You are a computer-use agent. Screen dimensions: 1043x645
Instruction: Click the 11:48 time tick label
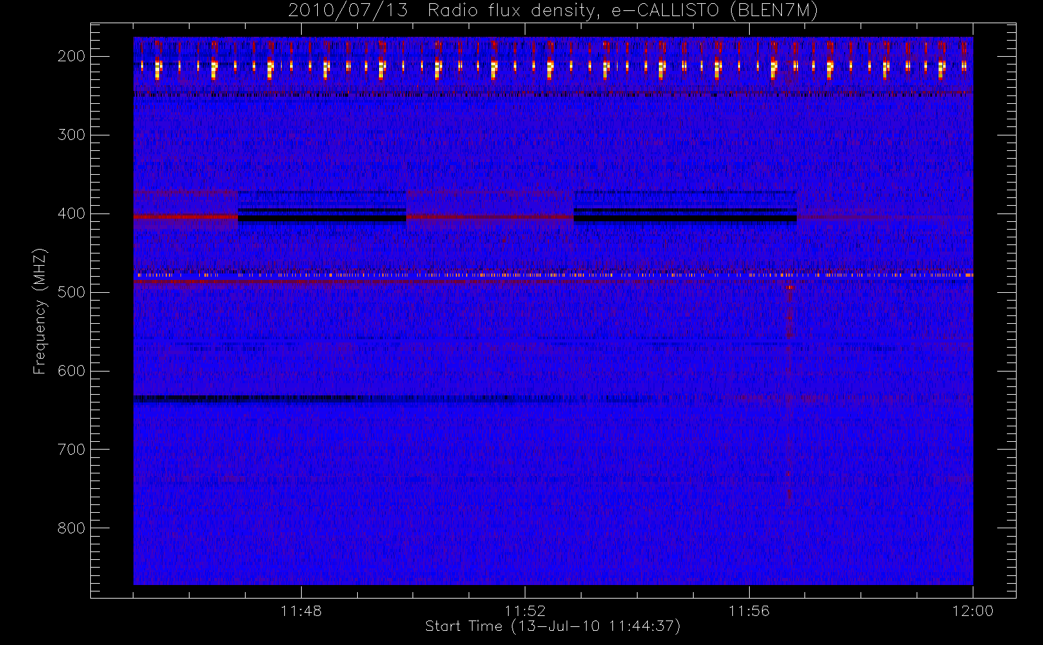[x=301, y=611]
